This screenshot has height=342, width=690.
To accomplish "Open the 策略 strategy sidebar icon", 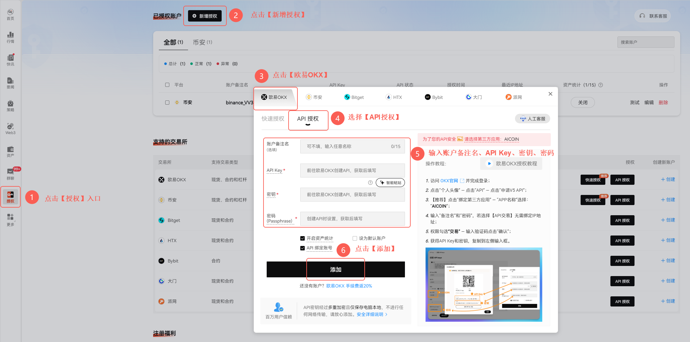I will (10, 106).
